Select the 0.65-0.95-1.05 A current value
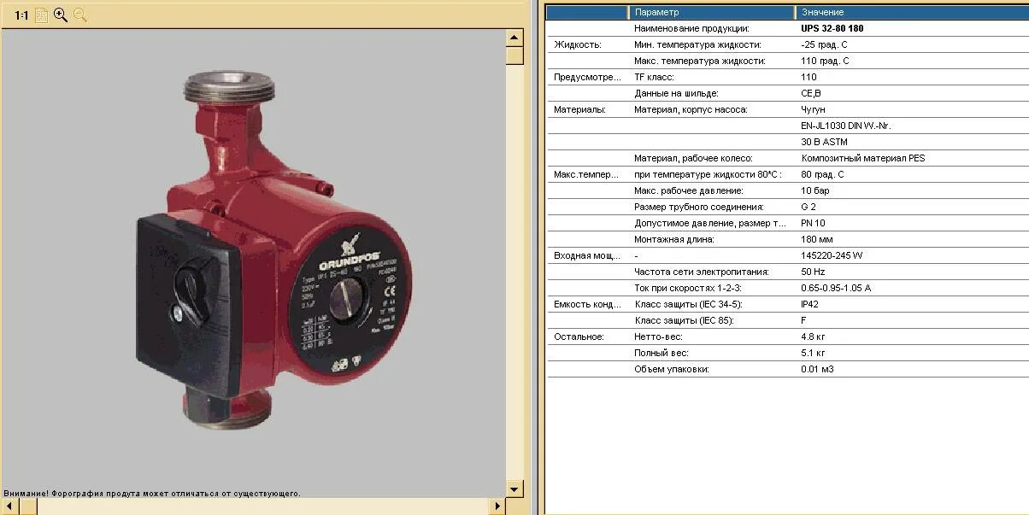Screen dimensions: 1029x515 tap(836, 288)
